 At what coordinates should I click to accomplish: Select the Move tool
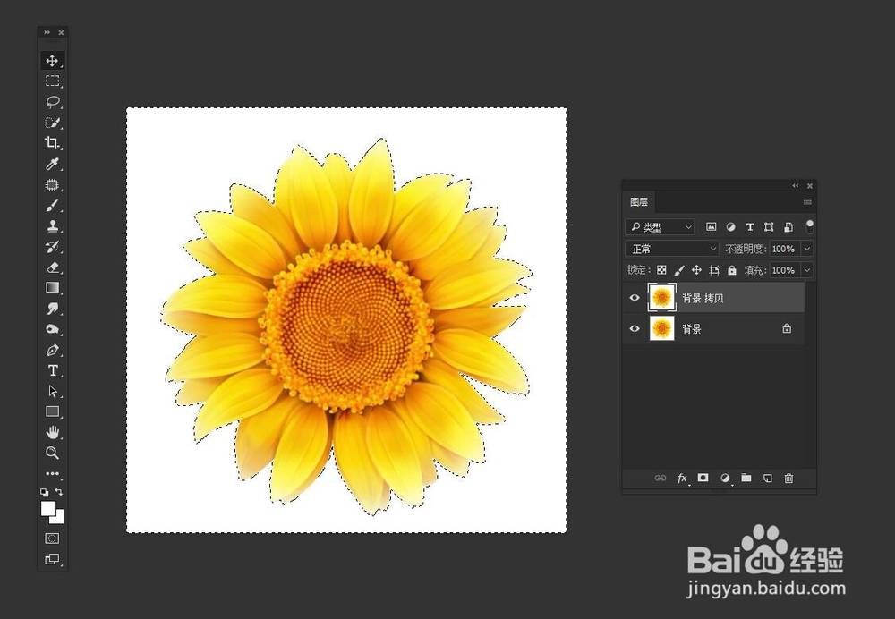point(52,61)
